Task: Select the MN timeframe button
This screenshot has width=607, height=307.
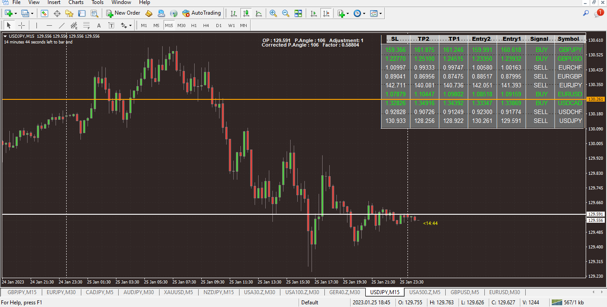Action: [x=244, y=25]
